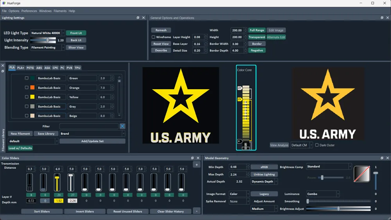
Task: Check the Orange filament checkbox
Action: (27, 87)
